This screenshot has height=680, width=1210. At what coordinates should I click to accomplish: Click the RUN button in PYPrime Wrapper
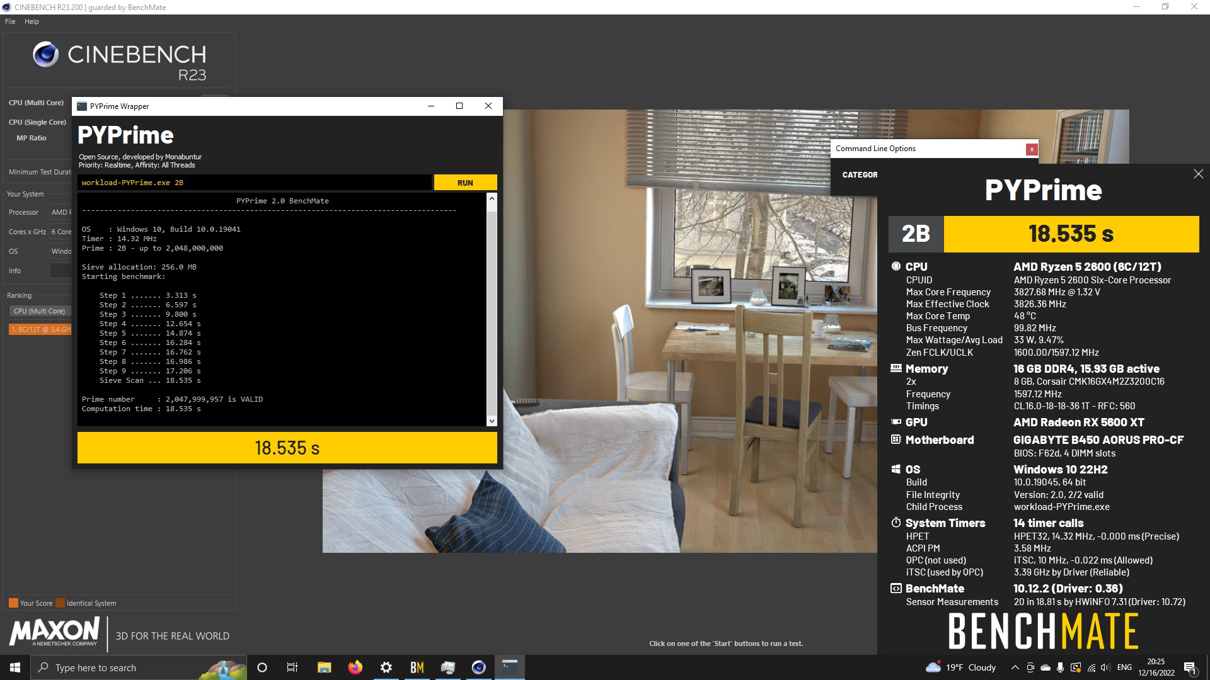(x=465, y=183)
